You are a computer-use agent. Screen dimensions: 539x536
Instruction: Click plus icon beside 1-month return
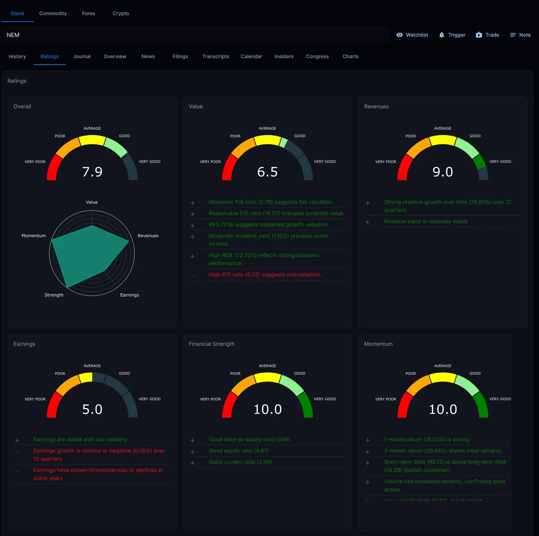tap(368, 440)
